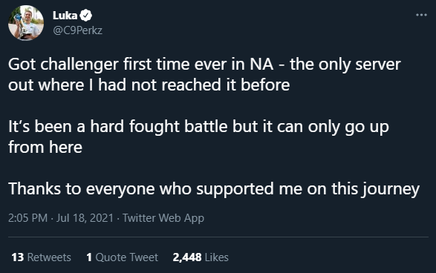The image size is (436, 273).
Task: Click the word Likes next to 2,448
Action: tap(217, 257)
